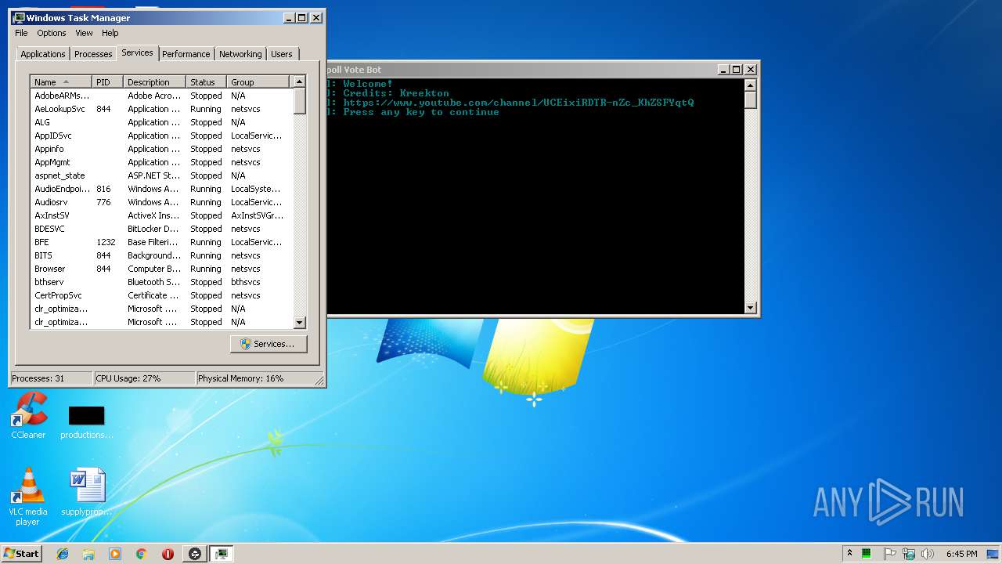
Task: Select the AxInstSV service row
Action: pyautogui.click(x=161, y=215)
